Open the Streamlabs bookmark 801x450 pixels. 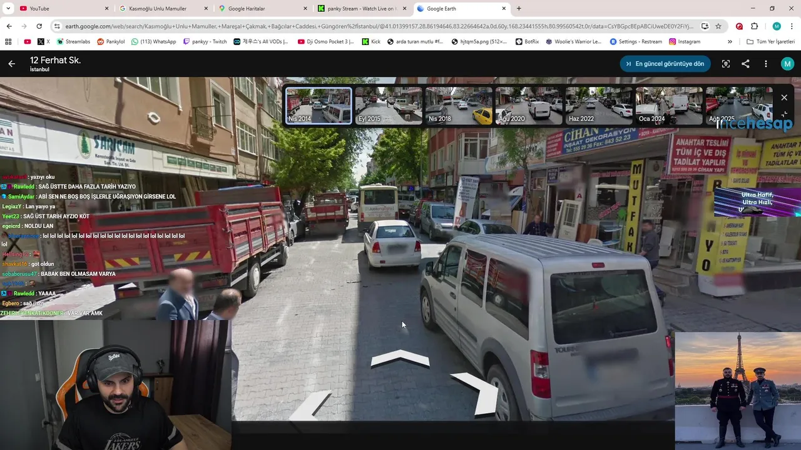pyautogui.click(x=74, y=41)
